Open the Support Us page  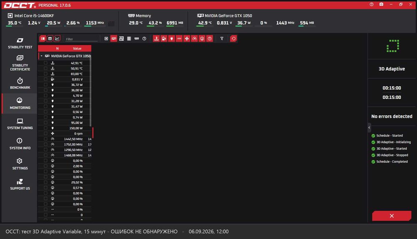coord(20,184)
